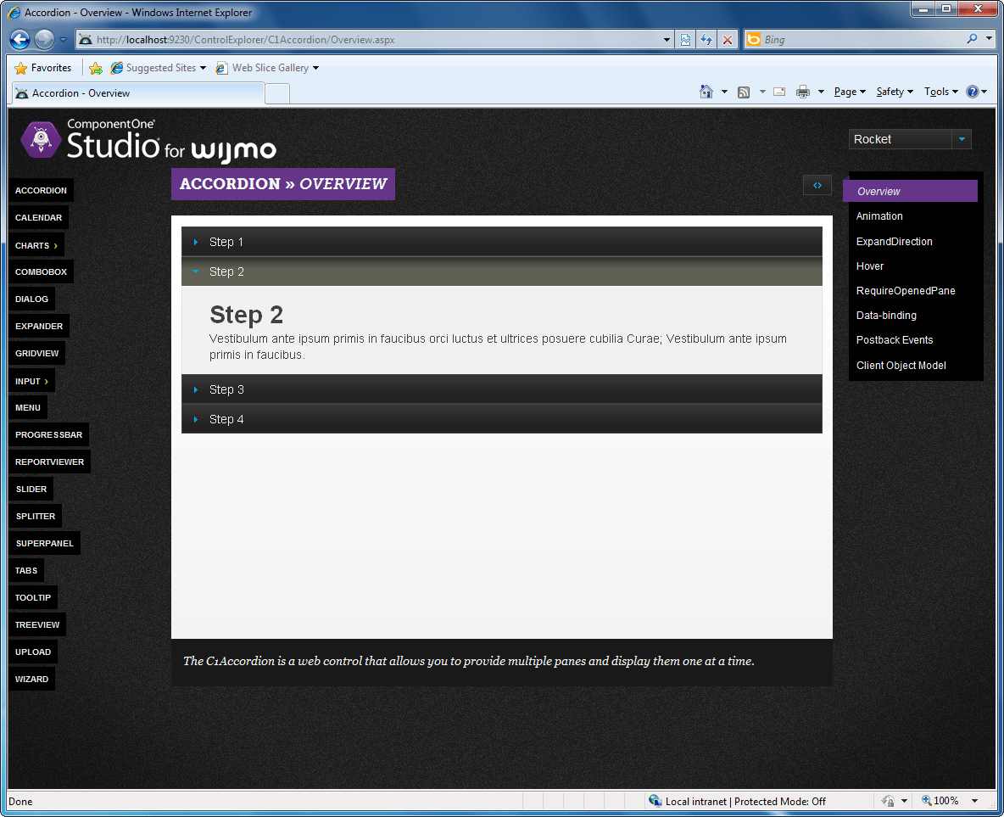
Task: Refresh the page with the refresh icon
Action: click(x=706, y=39)
